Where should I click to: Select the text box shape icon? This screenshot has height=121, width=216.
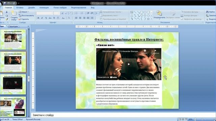(132, 12)
